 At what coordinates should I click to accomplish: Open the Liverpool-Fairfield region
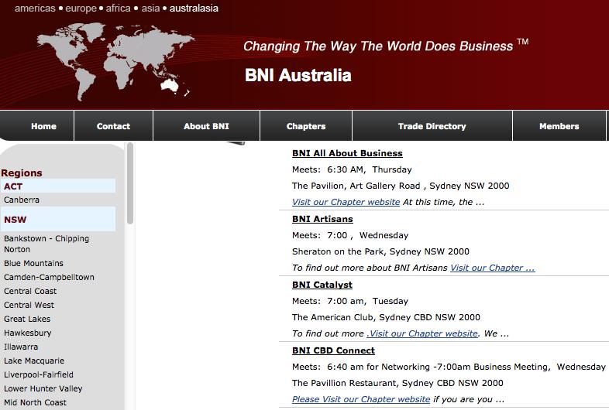point(39,374)
